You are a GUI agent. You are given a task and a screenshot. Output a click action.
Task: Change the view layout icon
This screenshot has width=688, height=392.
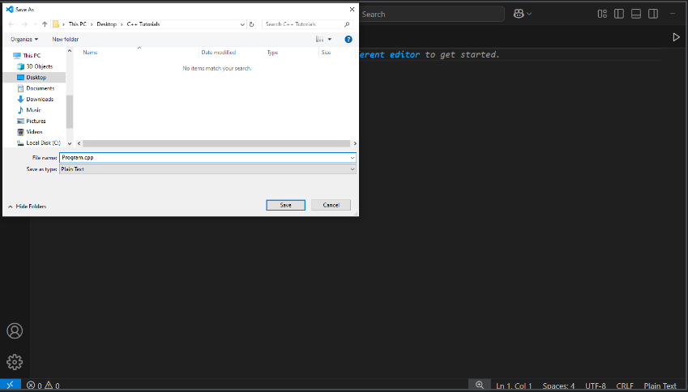point(319,39)
